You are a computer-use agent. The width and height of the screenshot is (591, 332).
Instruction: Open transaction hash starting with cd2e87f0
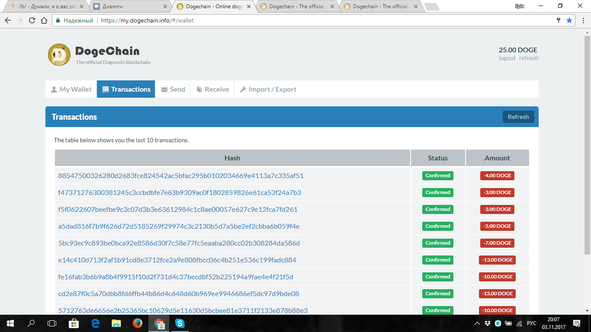pos(179,294)
